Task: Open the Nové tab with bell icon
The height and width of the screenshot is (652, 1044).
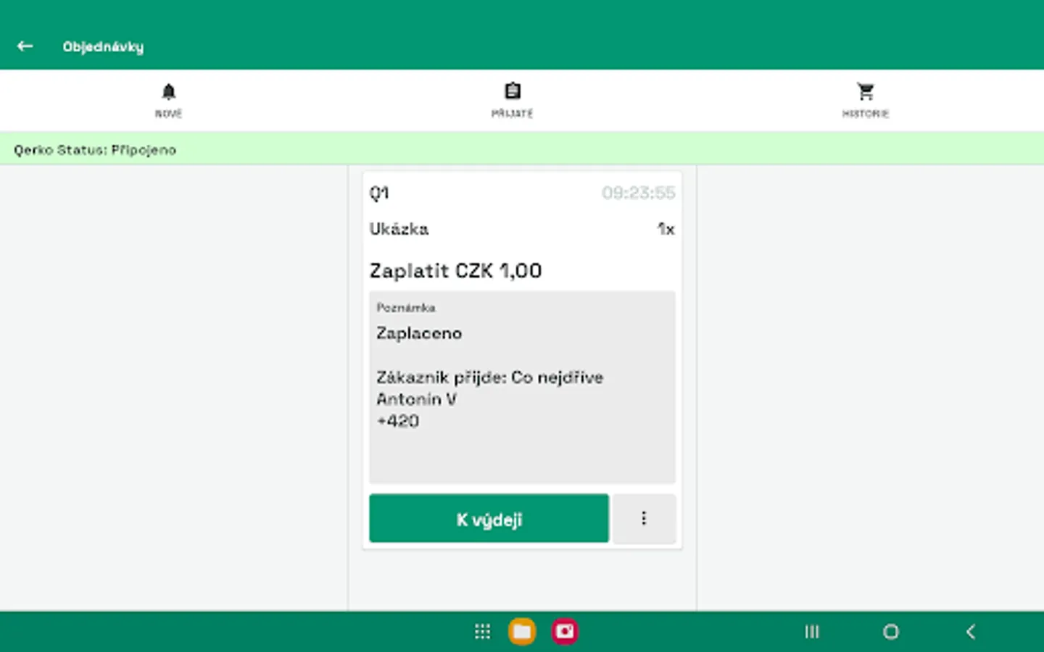Action: coord(168,101)
